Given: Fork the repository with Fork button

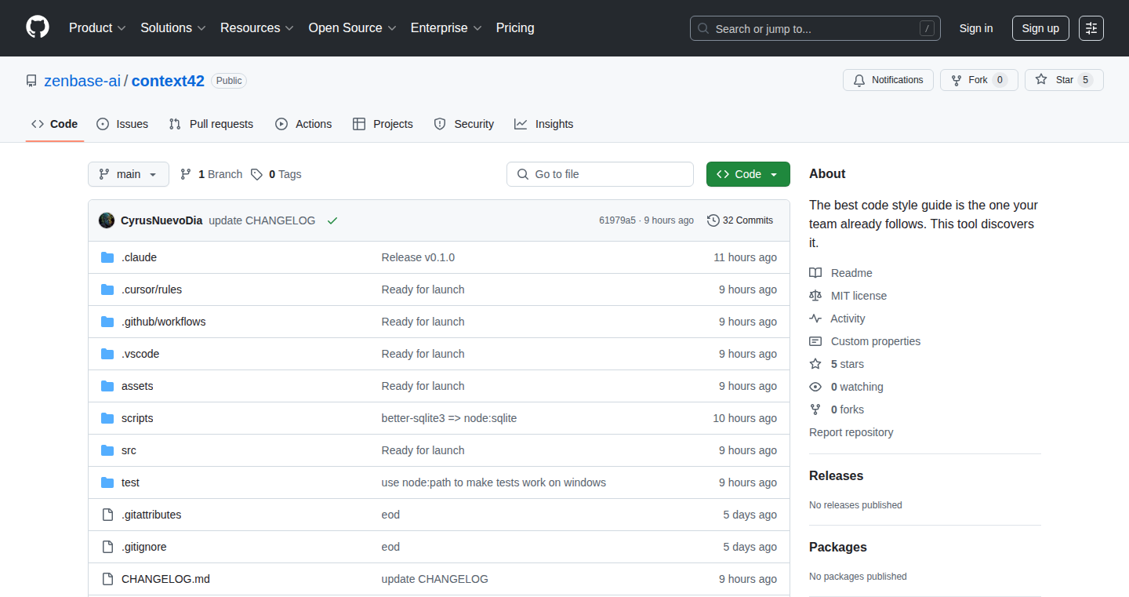Looking at the screenshot, I should [978, 80].
